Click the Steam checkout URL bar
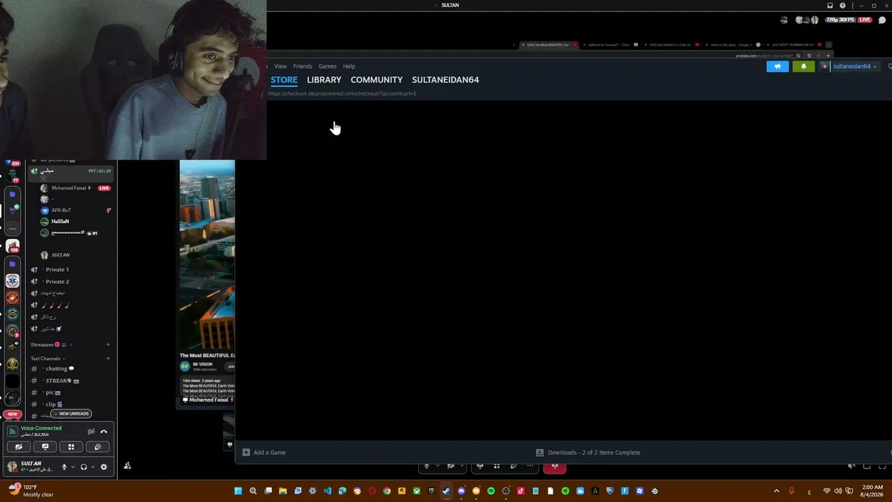The height and width of the screenshot is (502, 892). (342, 93)
